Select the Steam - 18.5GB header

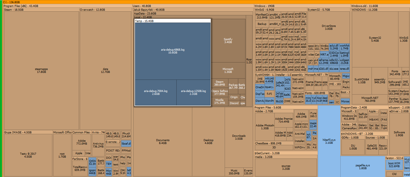pos(41,10)
